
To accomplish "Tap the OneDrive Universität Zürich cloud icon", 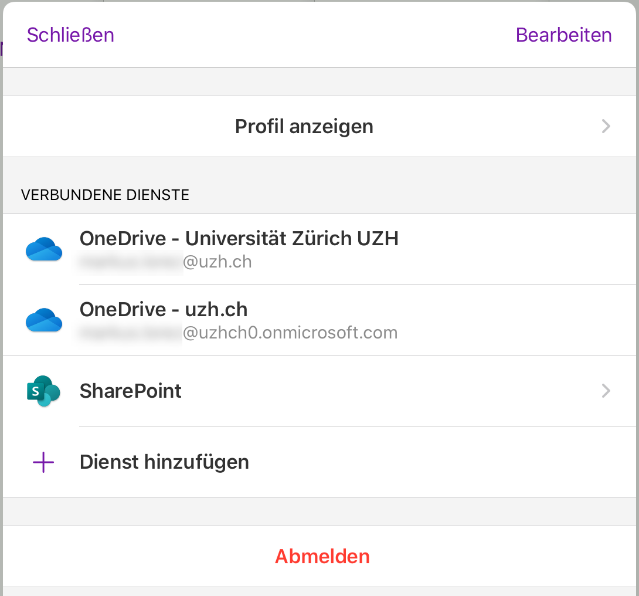I will click(44, 249).
